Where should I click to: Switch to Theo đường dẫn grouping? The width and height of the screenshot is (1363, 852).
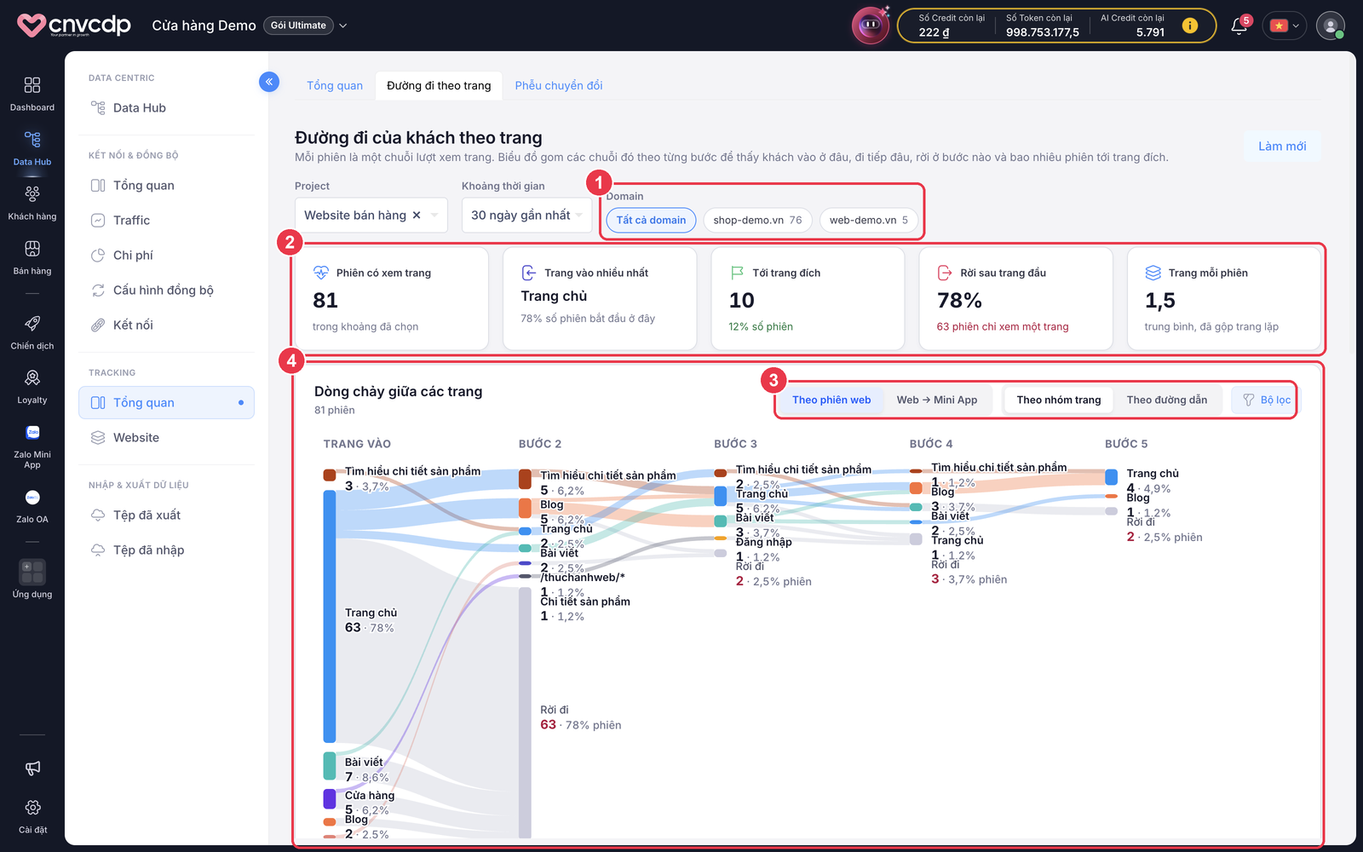point(1167,400)
